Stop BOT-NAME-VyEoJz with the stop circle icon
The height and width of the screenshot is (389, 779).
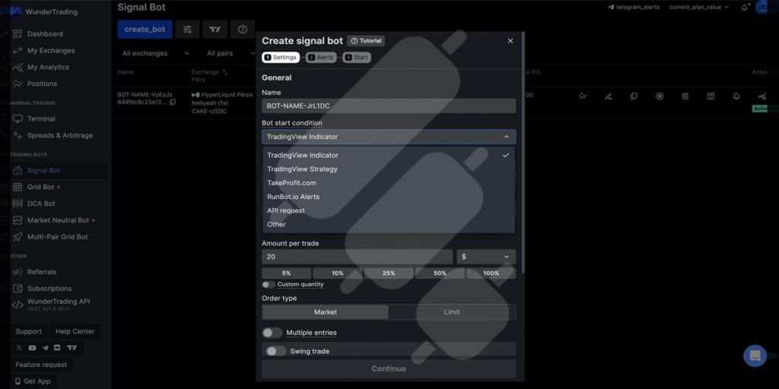pos(660,96)
